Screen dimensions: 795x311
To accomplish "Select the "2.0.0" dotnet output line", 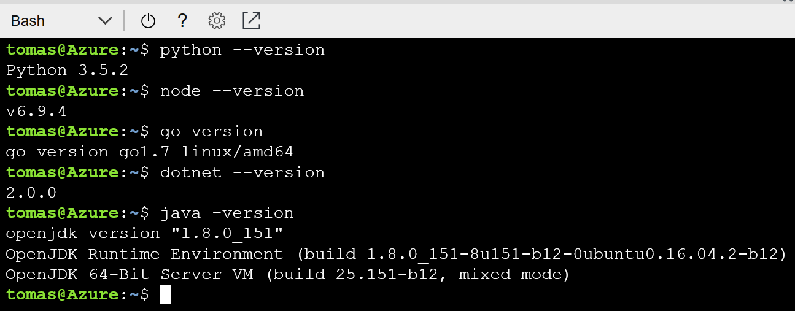I will (x=31, y=193).
